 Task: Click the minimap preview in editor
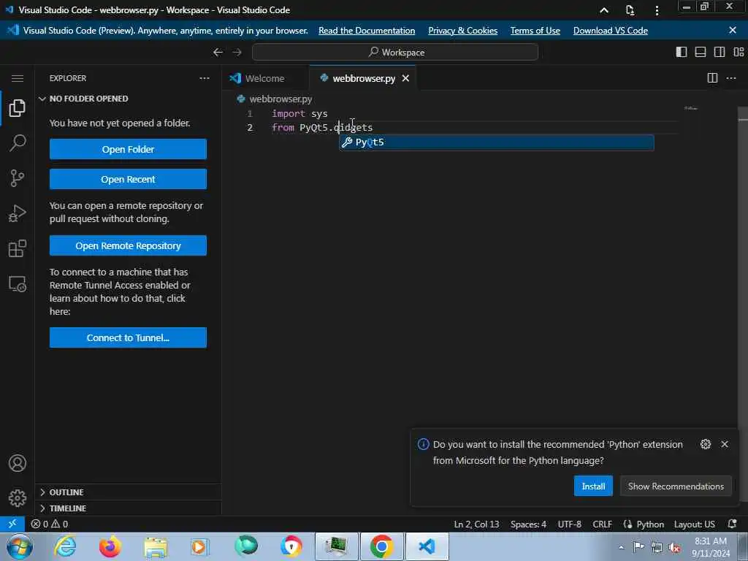click(x=691, y=109)
